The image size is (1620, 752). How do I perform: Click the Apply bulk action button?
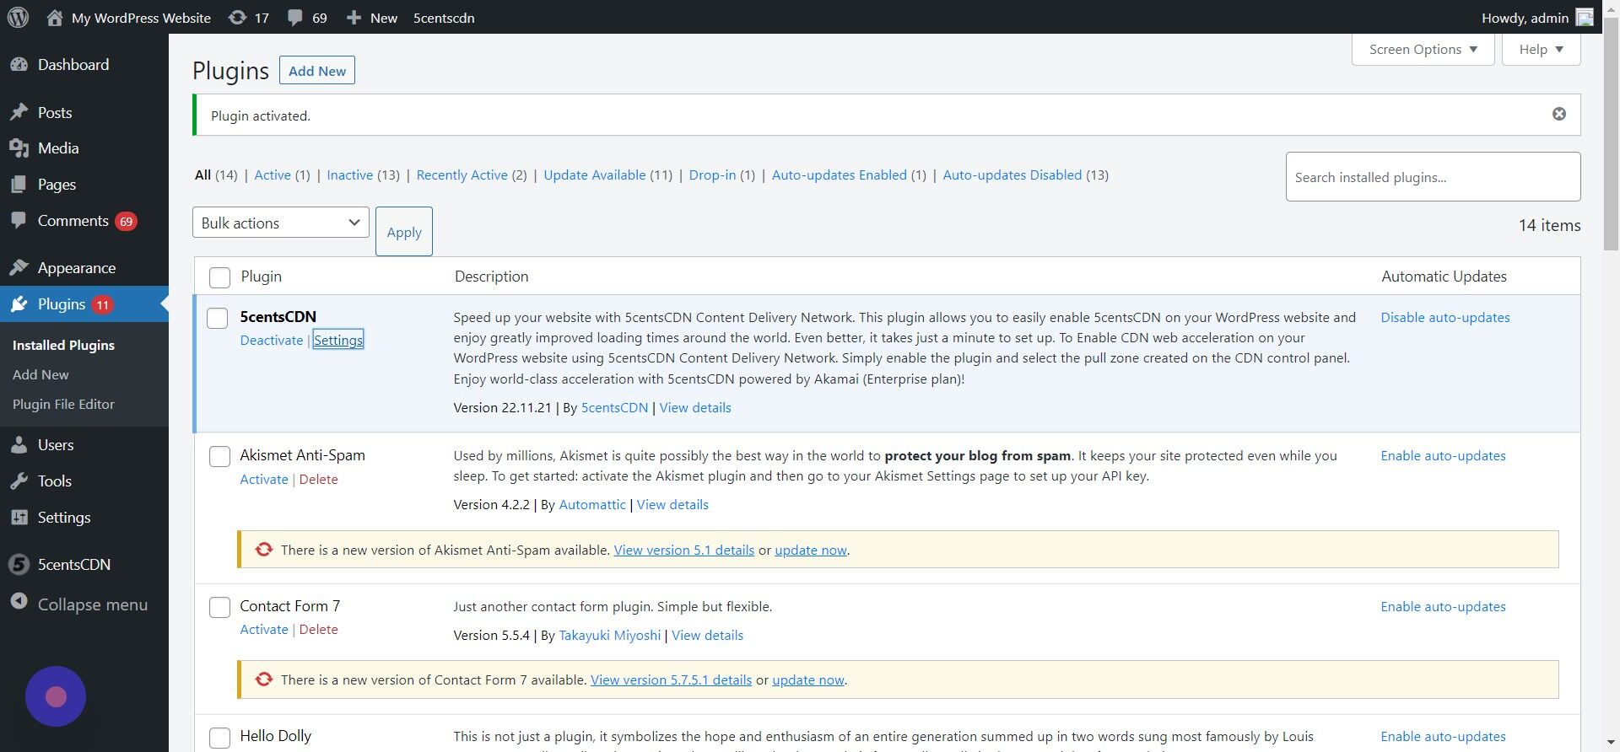pyautogui.click(x=404, y=232)
